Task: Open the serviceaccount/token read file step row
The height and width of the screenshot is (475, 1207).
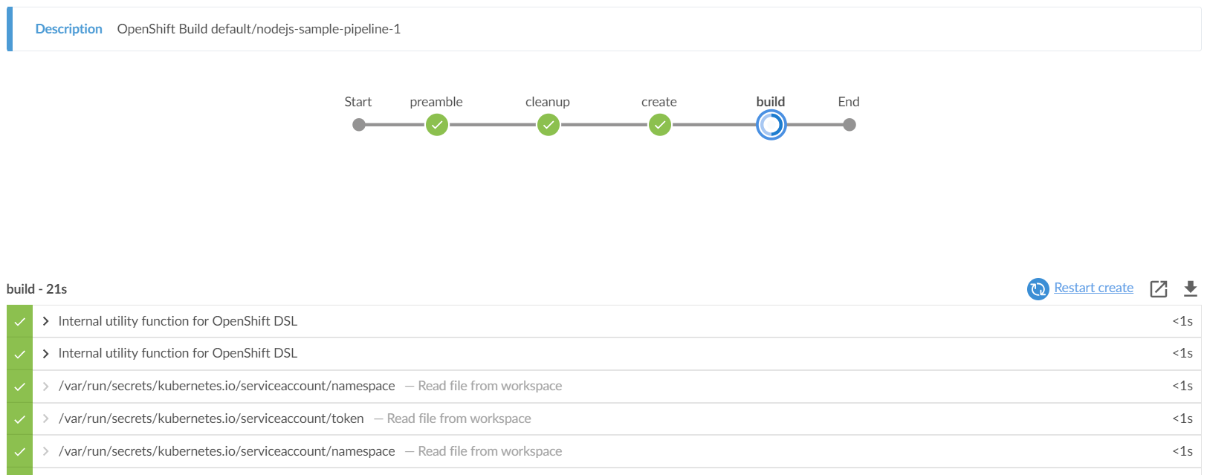Action: (211, 419)
